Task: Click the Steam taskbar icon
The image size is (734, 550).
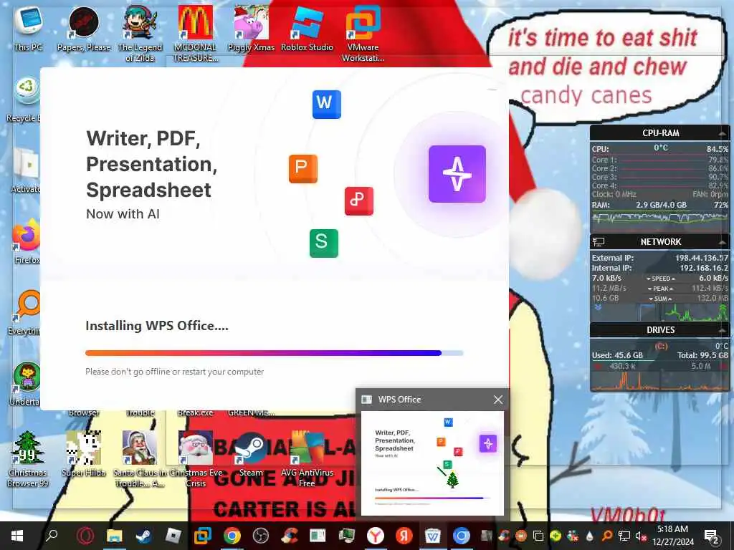Action: coord(143,536)
